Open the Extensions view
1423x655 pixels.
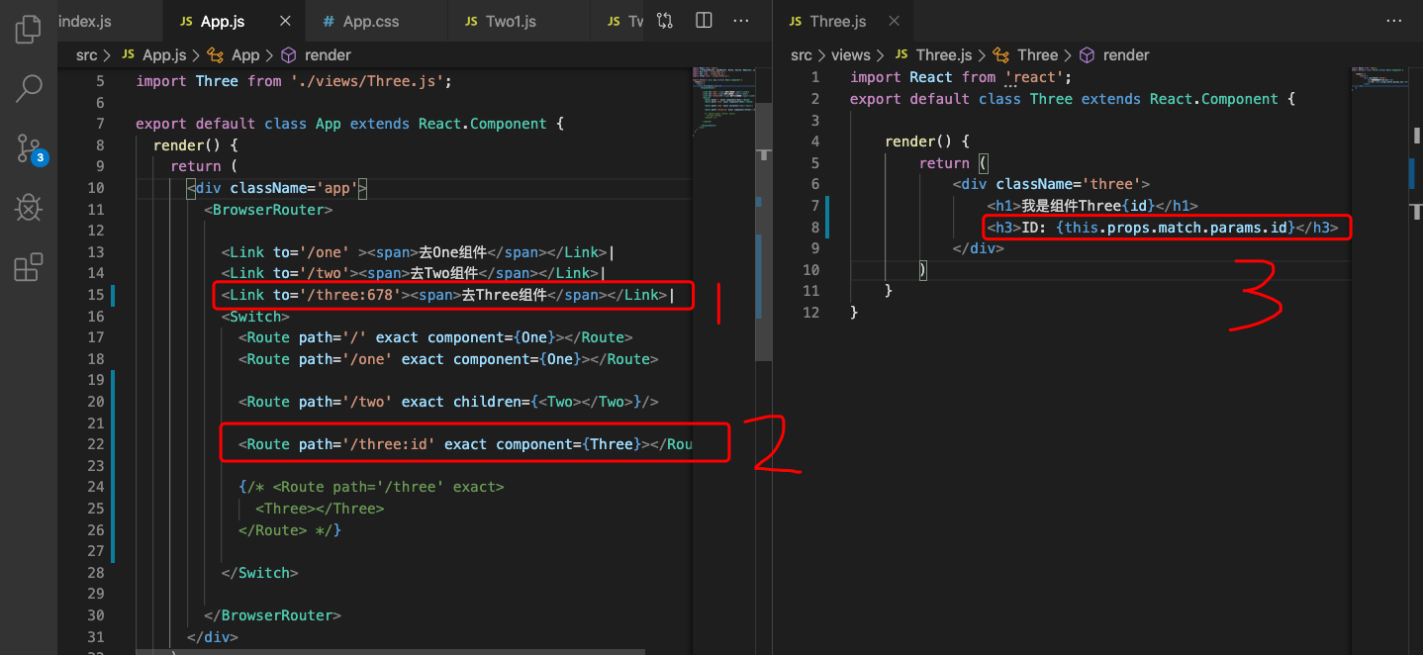pos(29,267)
